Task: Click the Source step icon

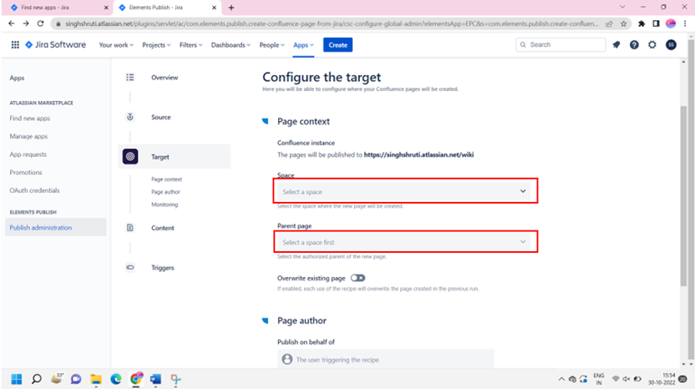Action: (129, 117)
